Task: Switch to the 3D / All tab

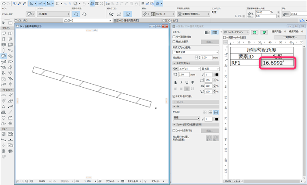Action: [186, 20]
